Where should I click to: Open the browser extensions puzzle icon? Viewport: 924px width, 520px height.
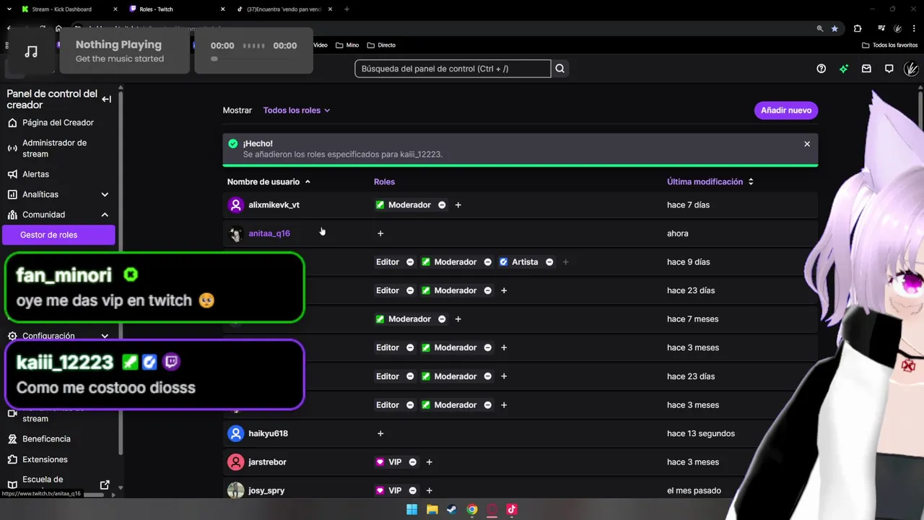pyautogui.click(x=858, y=28)
